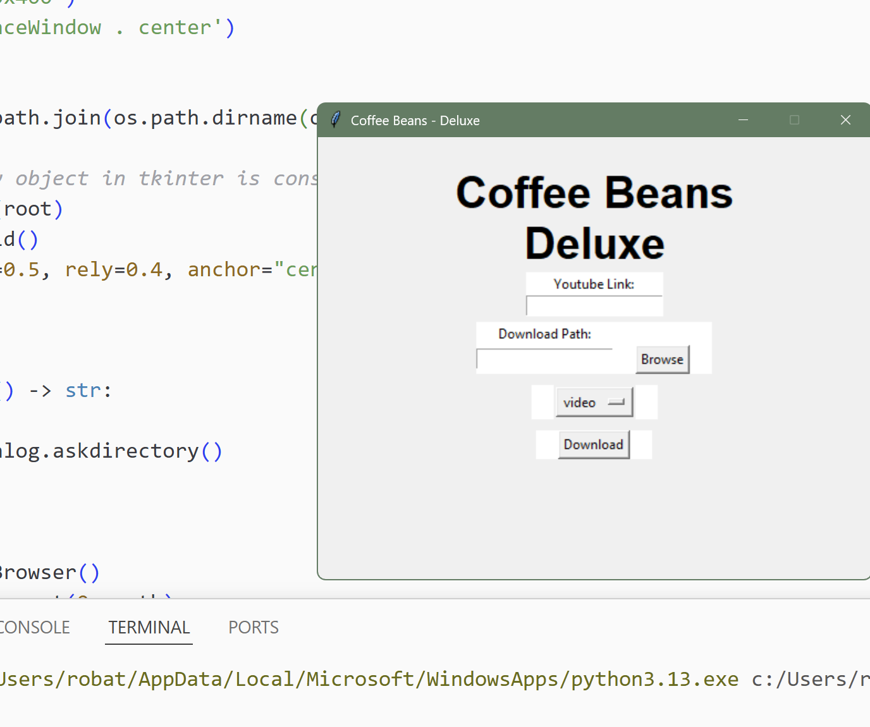Click inside the Download Path entry box
The image size is (870, 727).
click(544, 359)
